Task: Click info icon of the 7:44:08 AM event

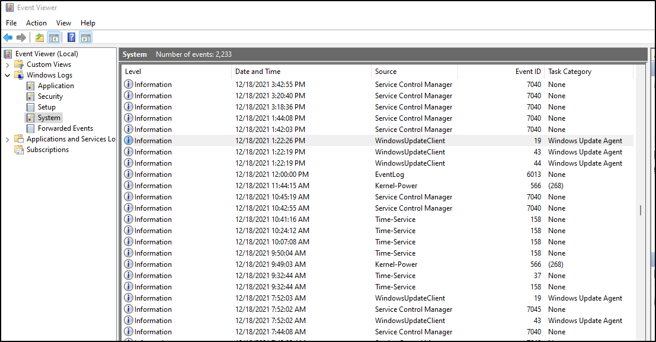Action: [129, 331]
